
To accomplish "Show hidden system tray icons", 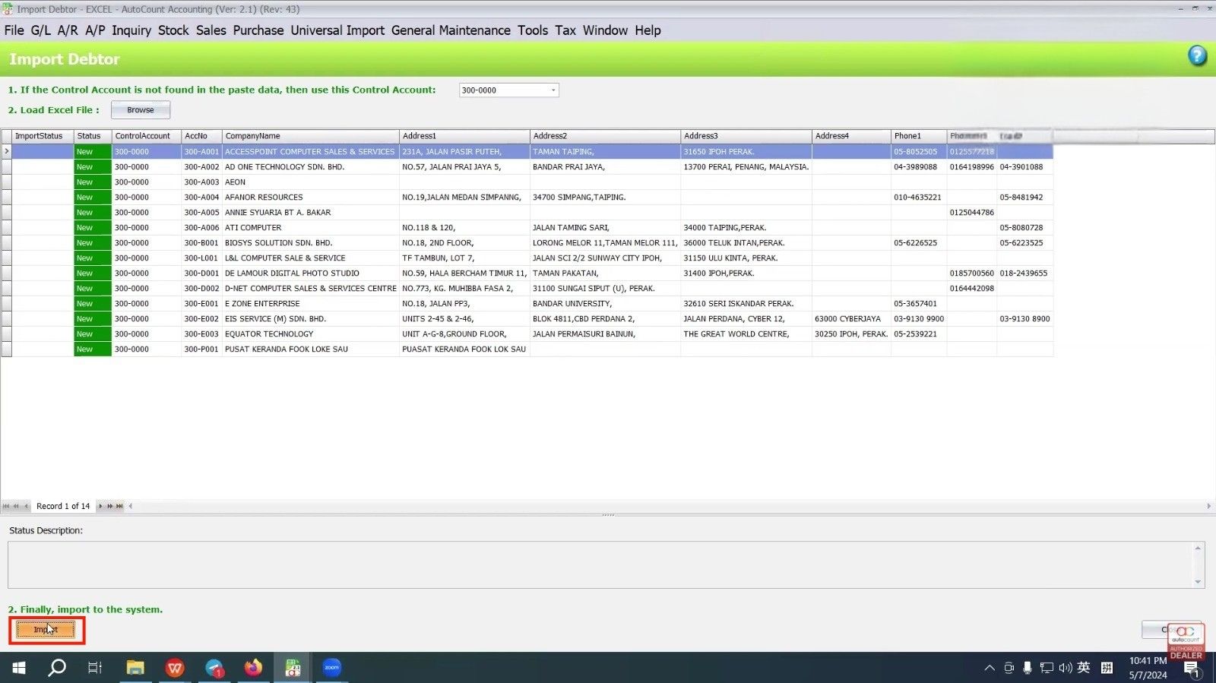I will [x=989, y=668].
